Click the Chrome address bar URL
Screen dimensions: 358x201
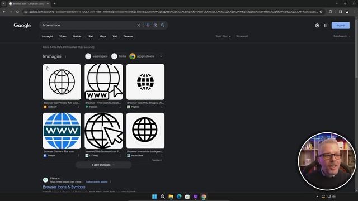(x=173, y=12)
